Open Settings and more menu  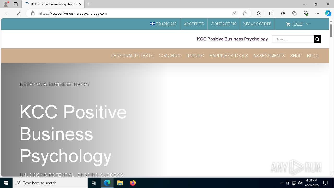317,13
